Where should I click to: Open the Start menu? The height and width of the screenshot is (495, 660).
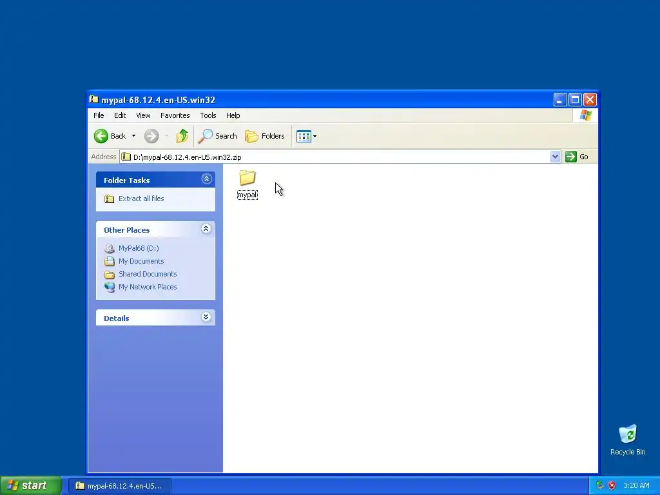tap(31, 486)
